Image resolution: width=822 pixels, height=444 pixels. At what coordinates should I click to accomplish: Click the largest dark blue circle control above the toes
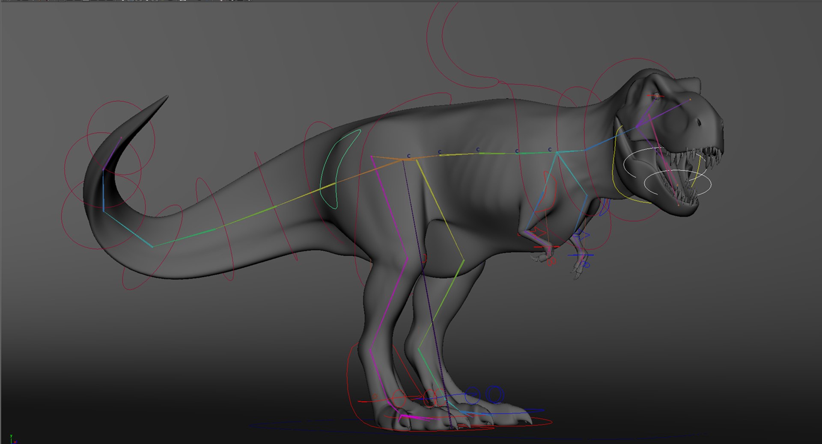point(494,394)
